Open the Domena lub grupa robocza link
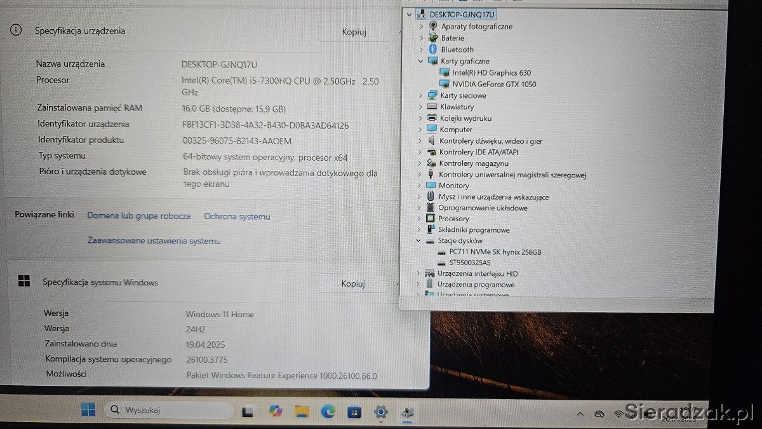 139,216
